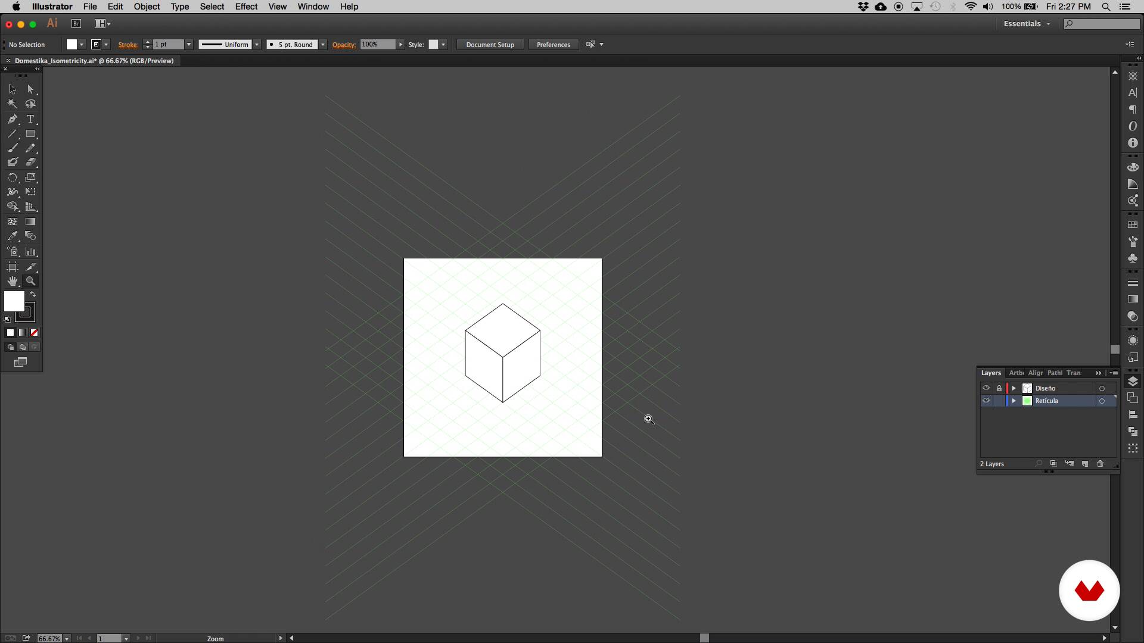
Task: Select the Artboard tool
Action: click(13, 267)
